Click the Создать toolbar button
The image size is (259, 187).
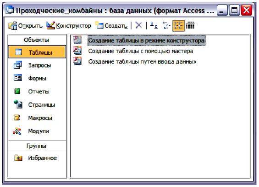click(111, 26)
